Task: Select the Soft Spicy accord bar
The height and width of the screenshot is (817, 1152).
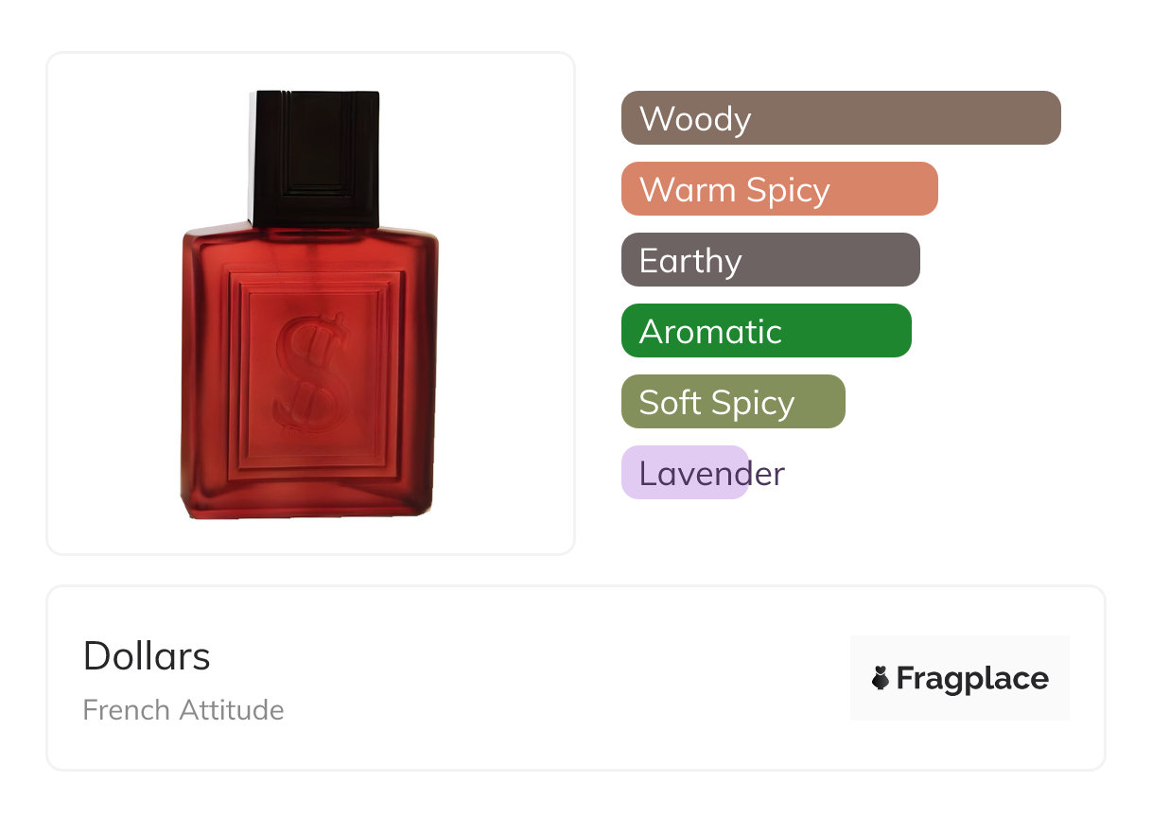Action: 733,402
